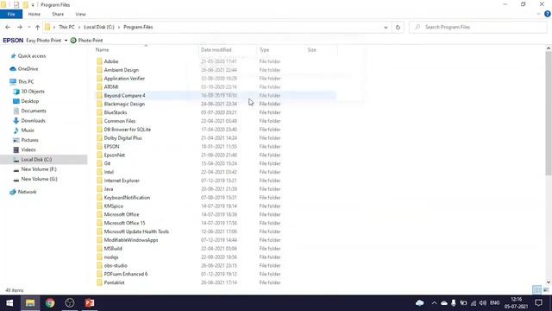Open the Share ribbon tab
Screen dimensions: 552x311
(58, 14)
